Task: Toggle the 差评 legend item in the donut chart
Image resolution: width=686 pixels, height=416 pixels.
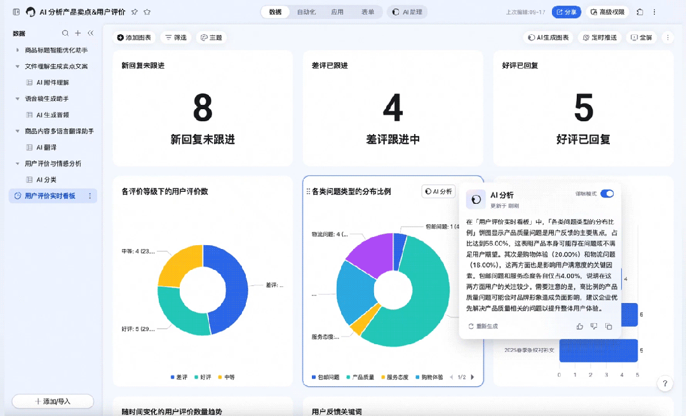Action: coord(178,377)
